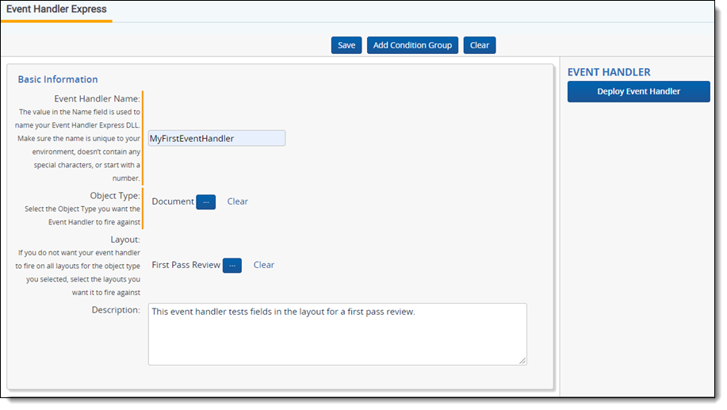The image size is (727, 410).
Task: Click the Description box resize grip
Action: 522,361
